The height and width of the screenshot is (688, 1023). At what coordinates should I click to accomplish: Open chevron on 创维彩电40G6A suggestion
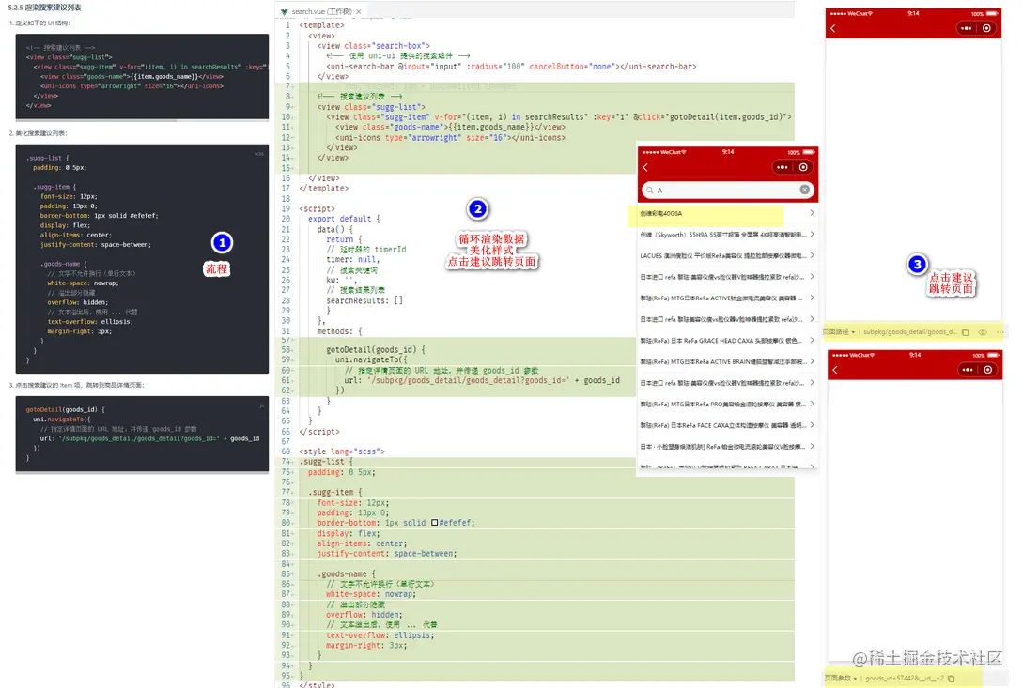(x=812, y=213)
